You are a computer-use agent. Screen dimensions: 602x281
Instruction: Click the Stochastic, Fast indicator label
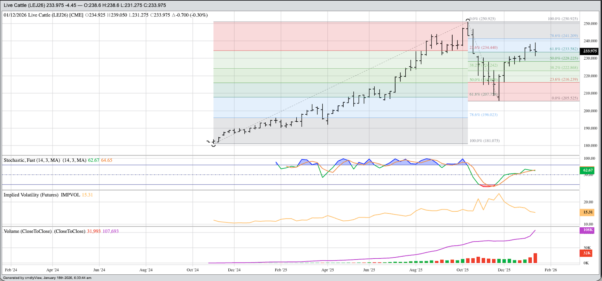pyautogui.click(x=32, y=160)
